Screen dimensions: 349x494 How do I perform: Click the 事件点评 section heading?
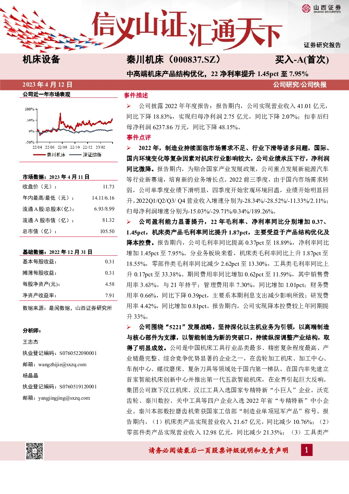(x=139, y=137)
